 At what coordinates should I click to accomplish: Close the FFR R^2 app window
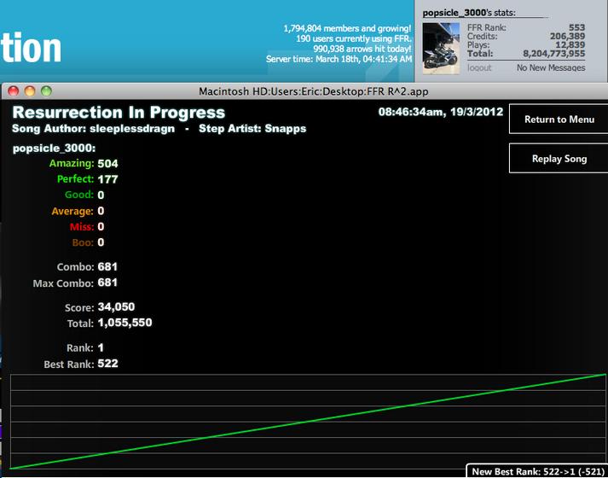point(14,91)
